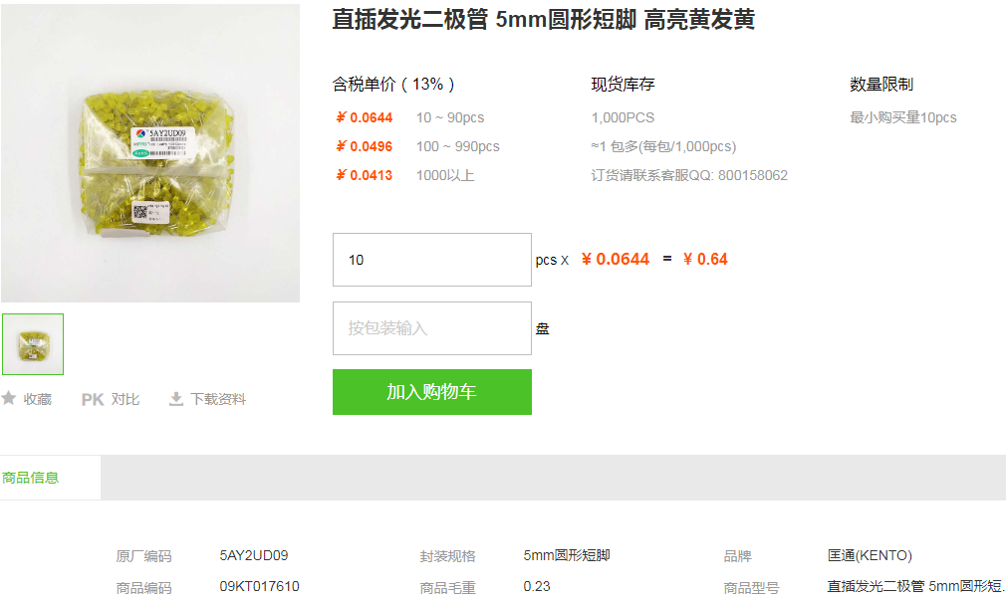This screenshot has width=1006, height=601.
Task: Click the 按包装输入 package input field
Action: (x=432, y=328)
